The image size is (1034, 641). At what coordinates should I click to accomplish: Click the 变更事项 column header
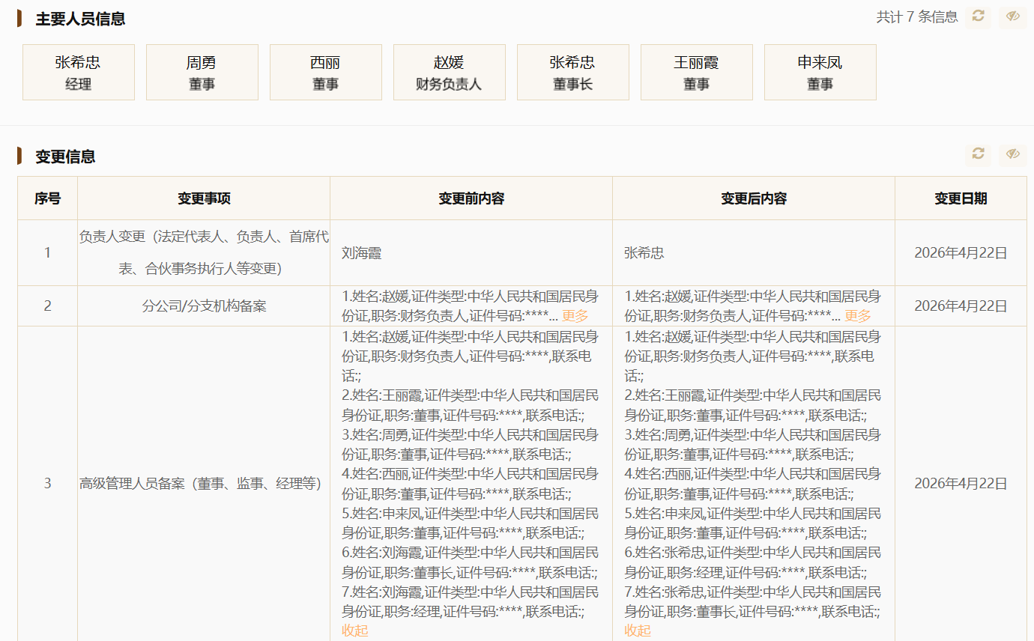204,198
